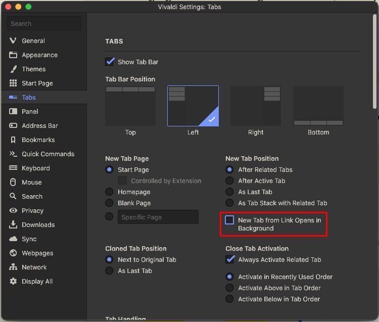Select Blank Page radio button

coord(109,203)
